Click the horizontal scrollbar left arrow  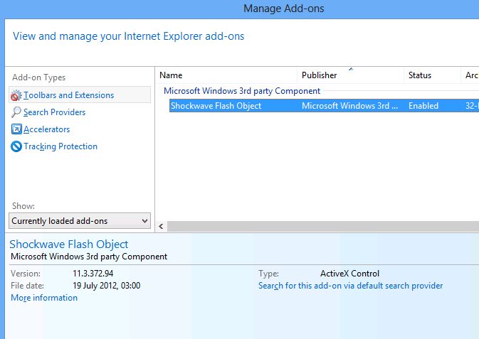162,227
